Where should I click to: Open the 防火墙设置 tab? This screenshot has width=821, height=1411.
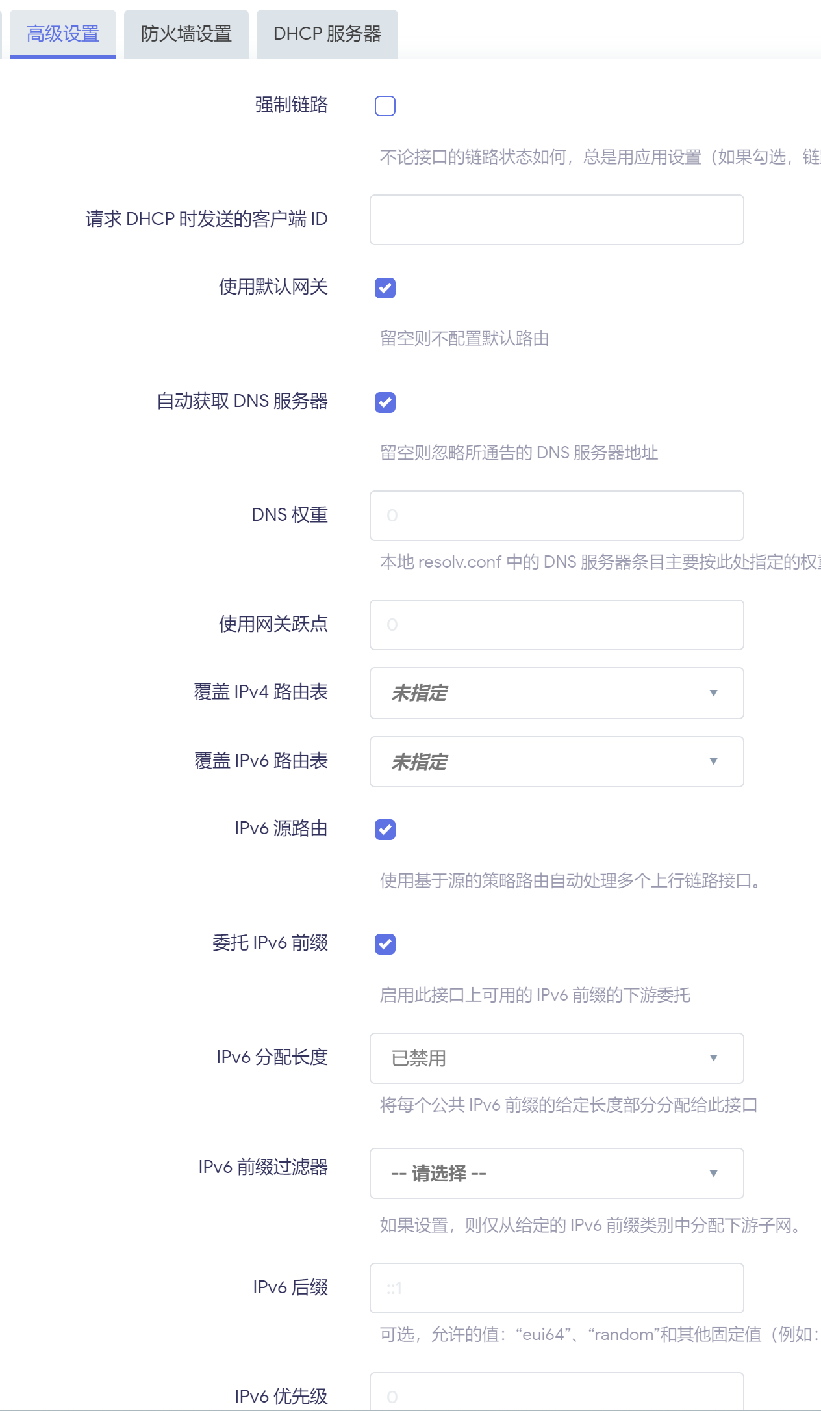click(186, 34)
